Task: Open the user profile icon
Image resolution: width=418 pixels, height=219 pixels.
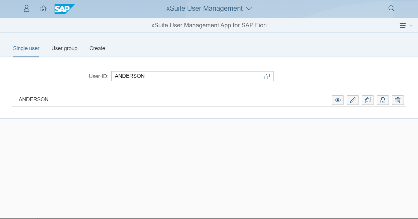Action: point(27,8)
